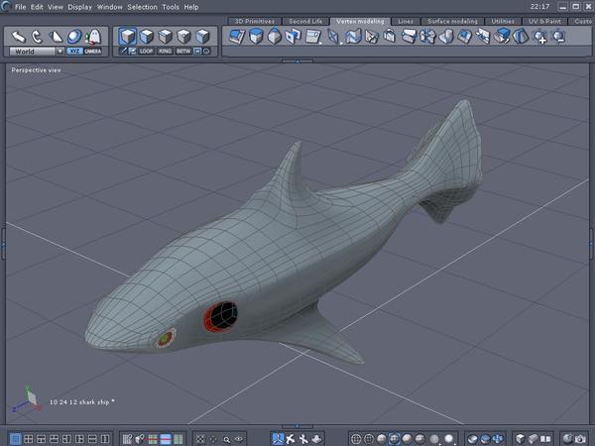
Task: Choose the single-view layout icon
Action: click(x=15, y=439)
